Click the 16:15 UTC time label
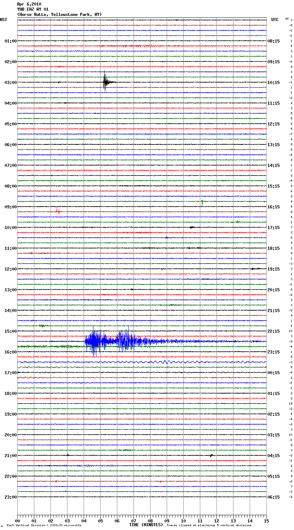 coord(274,207)
